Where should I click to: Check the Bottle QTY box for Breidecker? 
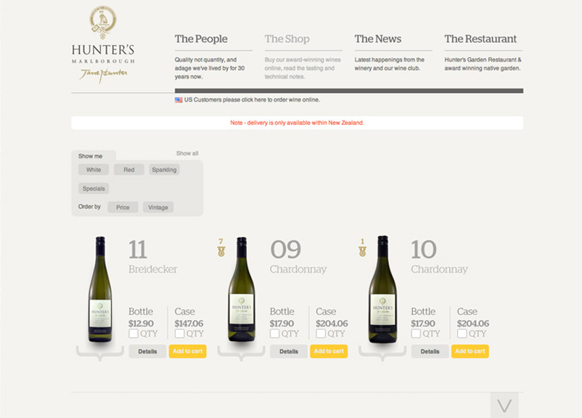pyautogui.click(x=134, y=334)
